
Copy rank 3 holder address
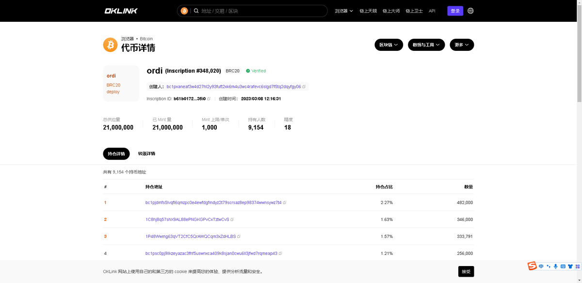(x=239, y=236)
